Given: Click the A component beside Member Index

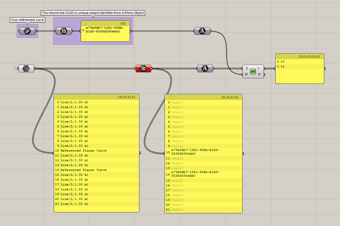Looking at the screenshot, I should pos(205,68).
